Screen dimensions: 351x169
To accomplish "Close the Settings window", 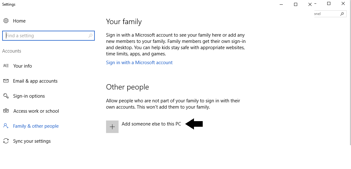I will tap(310, 4).
